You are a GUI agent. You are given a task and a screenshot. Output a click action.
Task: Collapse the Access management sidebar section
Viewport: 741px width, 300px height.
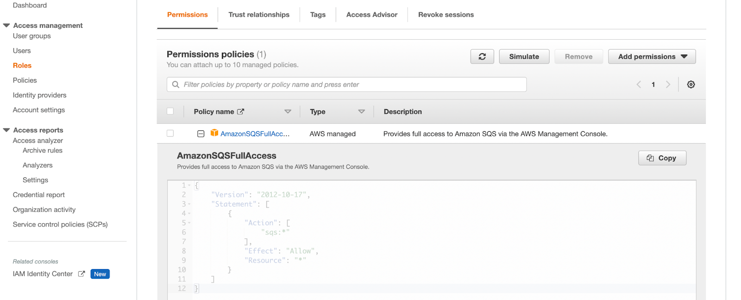(6, 25)
